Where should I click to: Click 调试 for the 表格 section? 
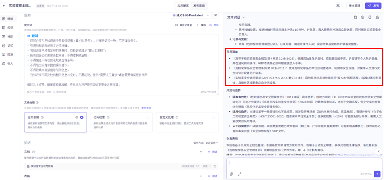[x=212, y=176]
